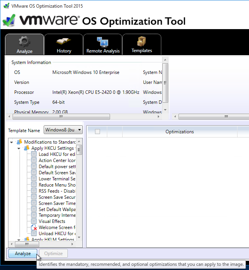The width and height of the screenshot is (249, 270).
Task: Click the Load HKCU item icon
Action: 34,154
